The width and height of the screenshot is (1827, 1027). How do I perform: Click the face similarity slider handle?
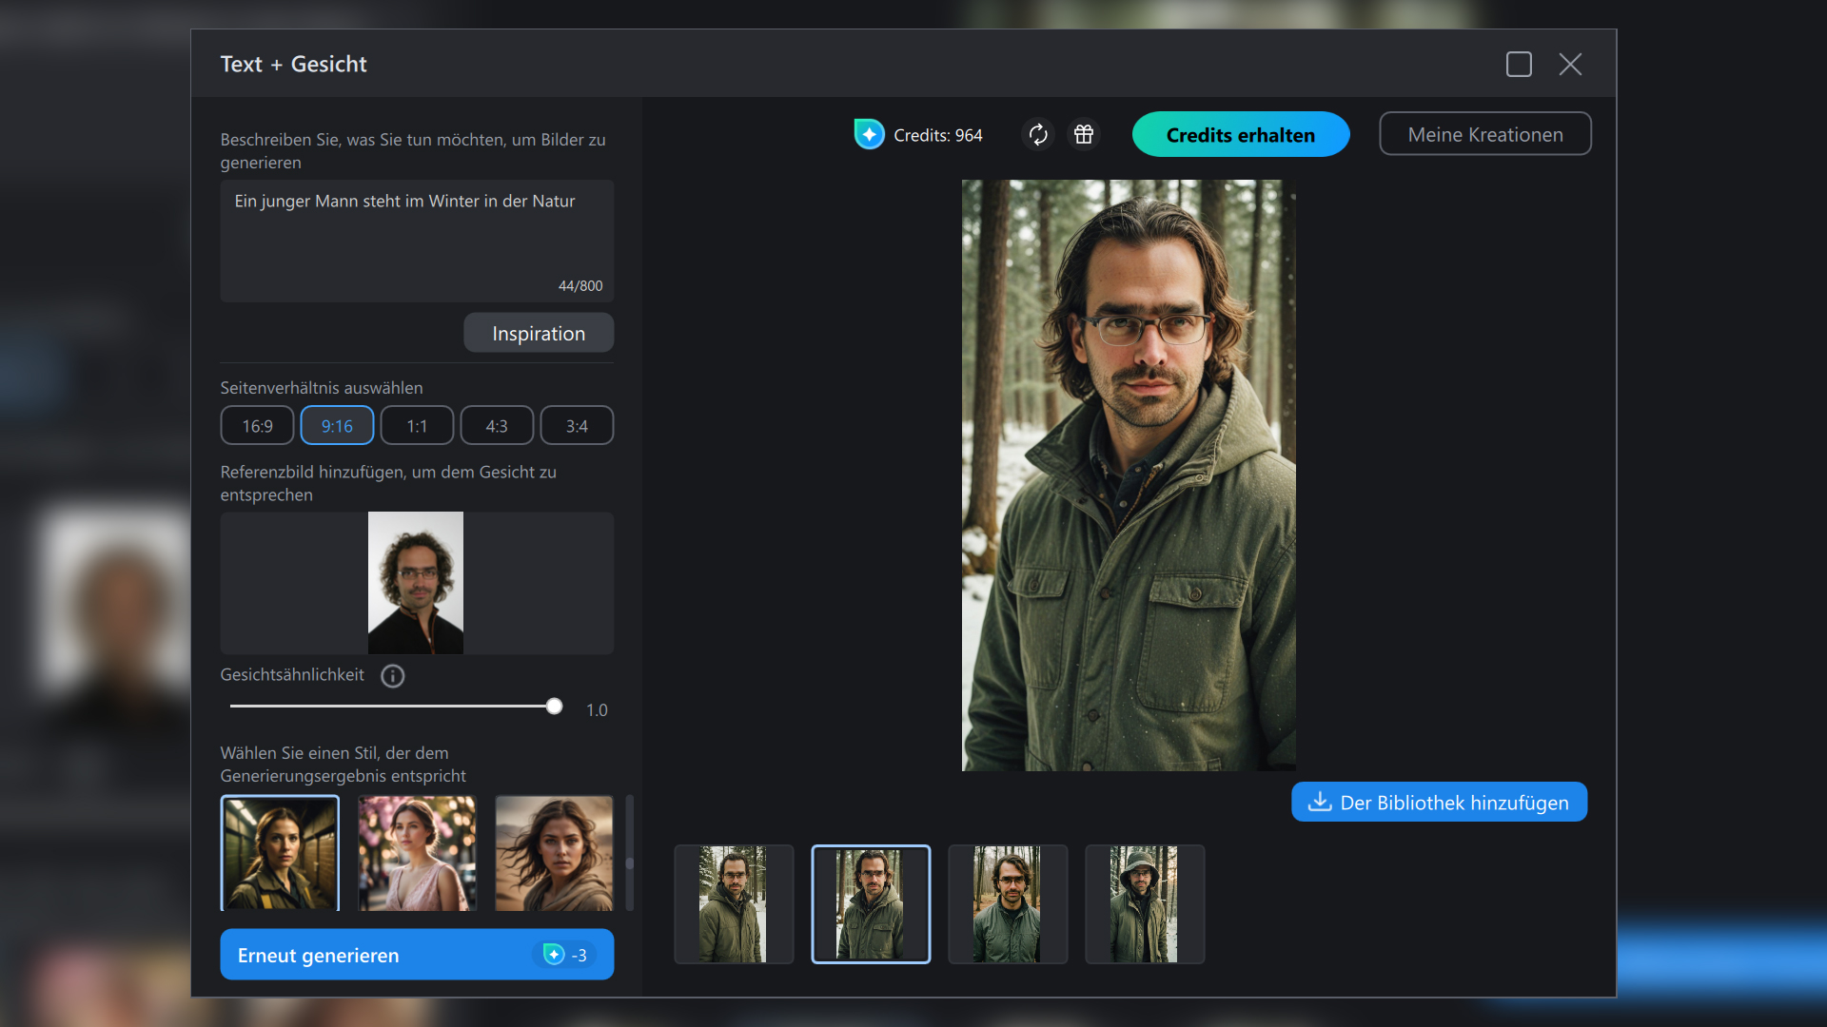(x=554, y=707)
